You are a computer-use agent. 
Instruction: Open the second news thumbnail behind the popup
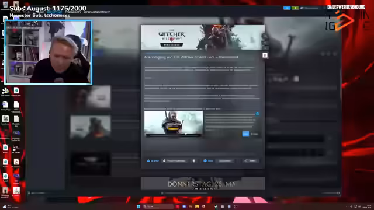[91, 127]
